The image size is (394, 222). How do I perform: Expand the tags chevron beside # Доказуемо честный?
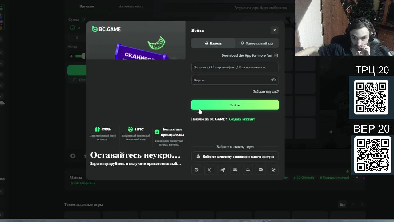357,177
